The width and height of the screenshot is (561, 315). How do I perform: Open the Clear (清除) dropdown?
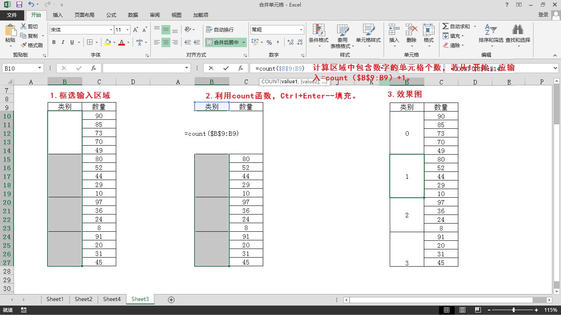[x=454, y=45]
